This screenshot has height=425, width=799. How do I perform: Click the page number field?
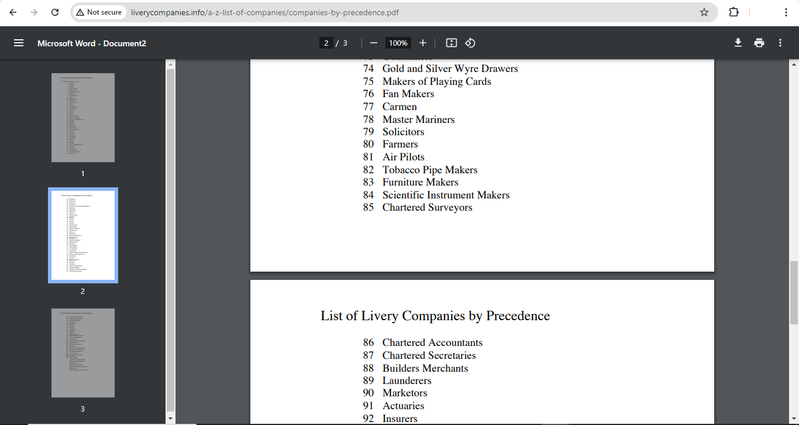click(326, 43)
